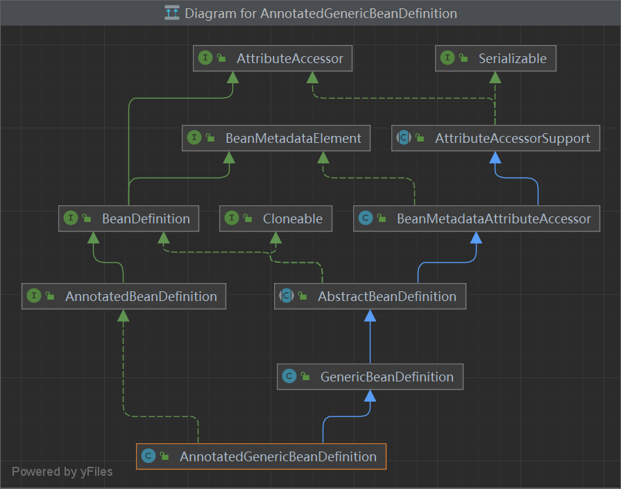Click the interface icon on AnnotatedBeanDefinition node
The image size is (621, 489).
(34, 295)
